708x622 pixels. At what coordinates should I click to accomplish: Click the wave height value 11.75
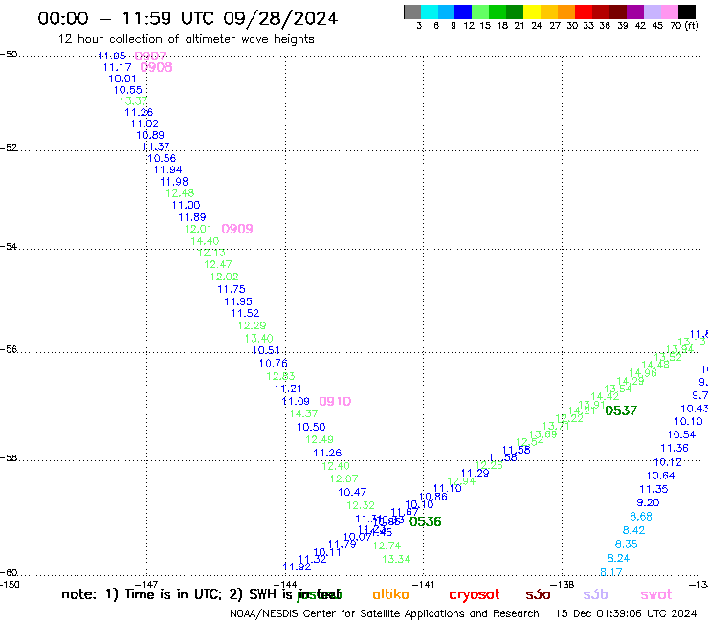coord(232,289)
